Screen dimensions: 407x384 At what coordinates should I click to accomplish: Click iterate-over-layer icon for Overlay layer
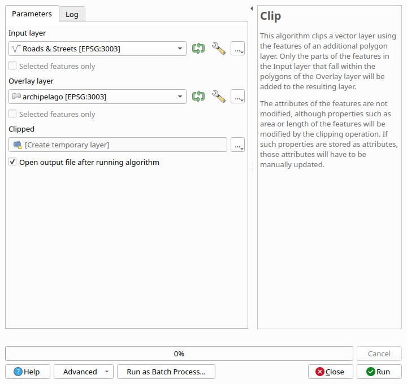click(x=198, y=97)
